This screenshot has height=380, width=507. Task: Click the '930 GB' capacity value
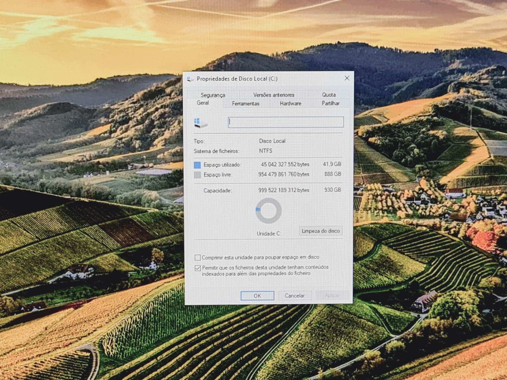(333, 190)
